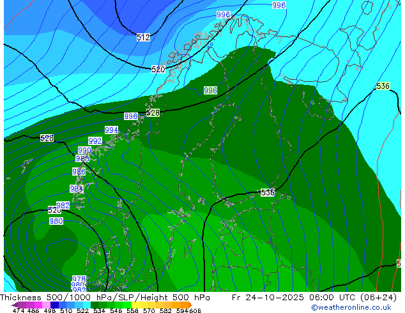405x313 pixels.
Task: Click the 994 pressure isobar label
Action: pos(112,130)
